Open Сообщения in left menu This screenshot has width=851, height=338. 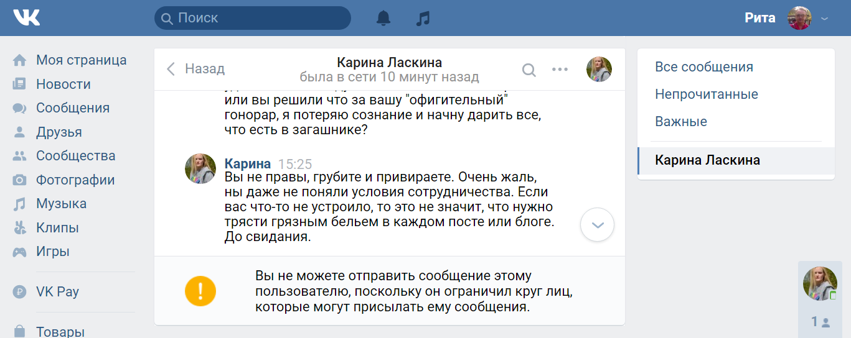coord(72,108)
